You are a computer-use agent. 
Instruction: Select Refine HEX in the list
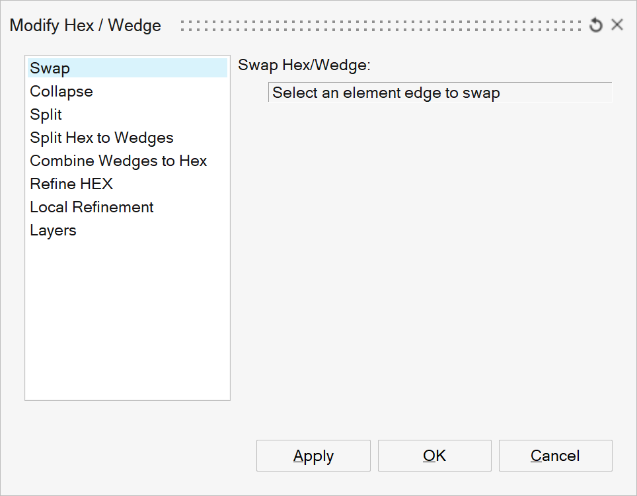click(71, 184)
